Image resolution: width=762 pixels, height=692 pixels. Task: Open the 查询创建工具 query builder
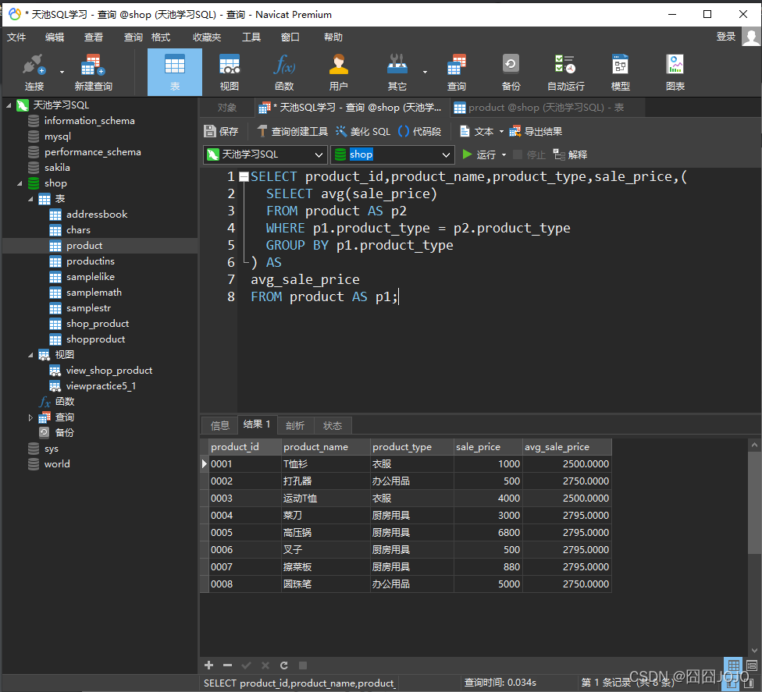tap(293, 132)
